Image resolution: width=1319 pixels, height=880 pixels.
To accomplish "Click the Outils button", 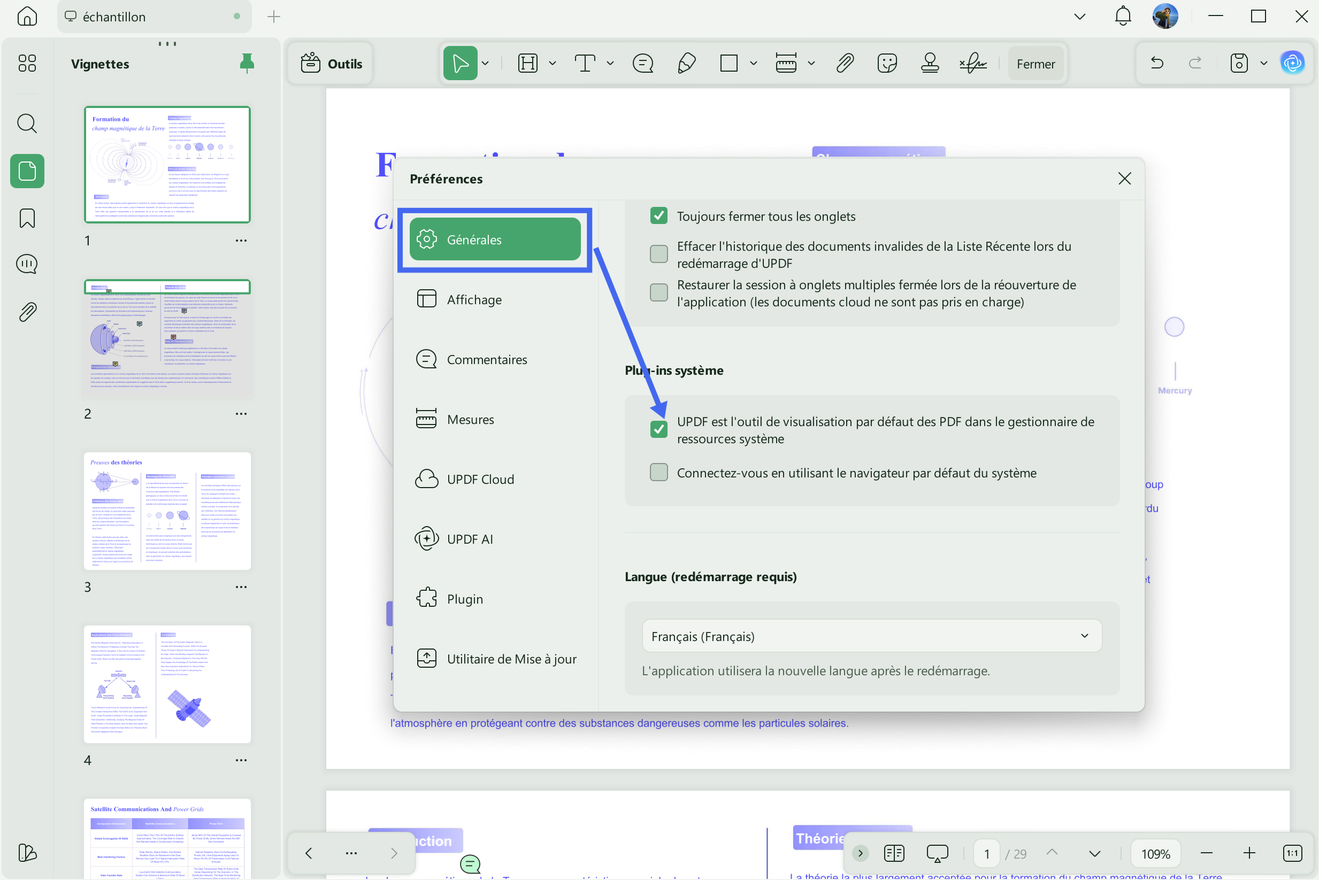I will [x=331, y=64].
